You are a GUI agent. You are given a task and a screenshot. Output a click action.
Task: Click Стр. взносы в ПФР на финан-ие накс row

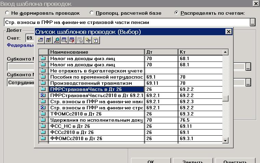pos(131,101)
